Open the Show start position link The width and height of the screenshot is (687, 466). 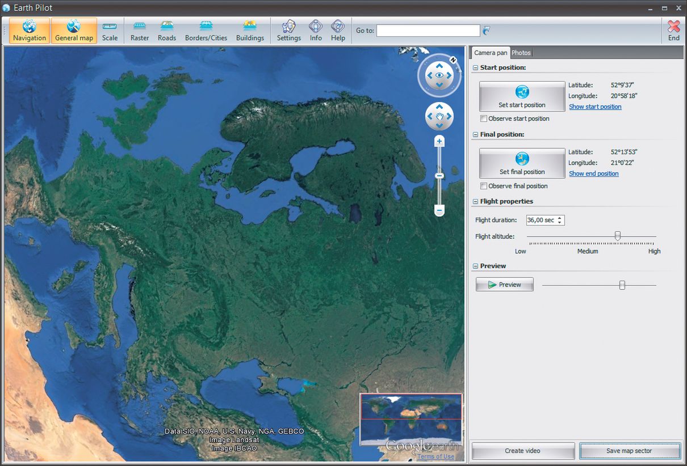595,107
